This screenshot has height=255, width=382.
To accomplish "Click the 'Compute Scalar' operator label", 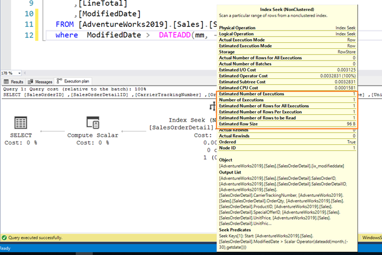I will (93, 135).
